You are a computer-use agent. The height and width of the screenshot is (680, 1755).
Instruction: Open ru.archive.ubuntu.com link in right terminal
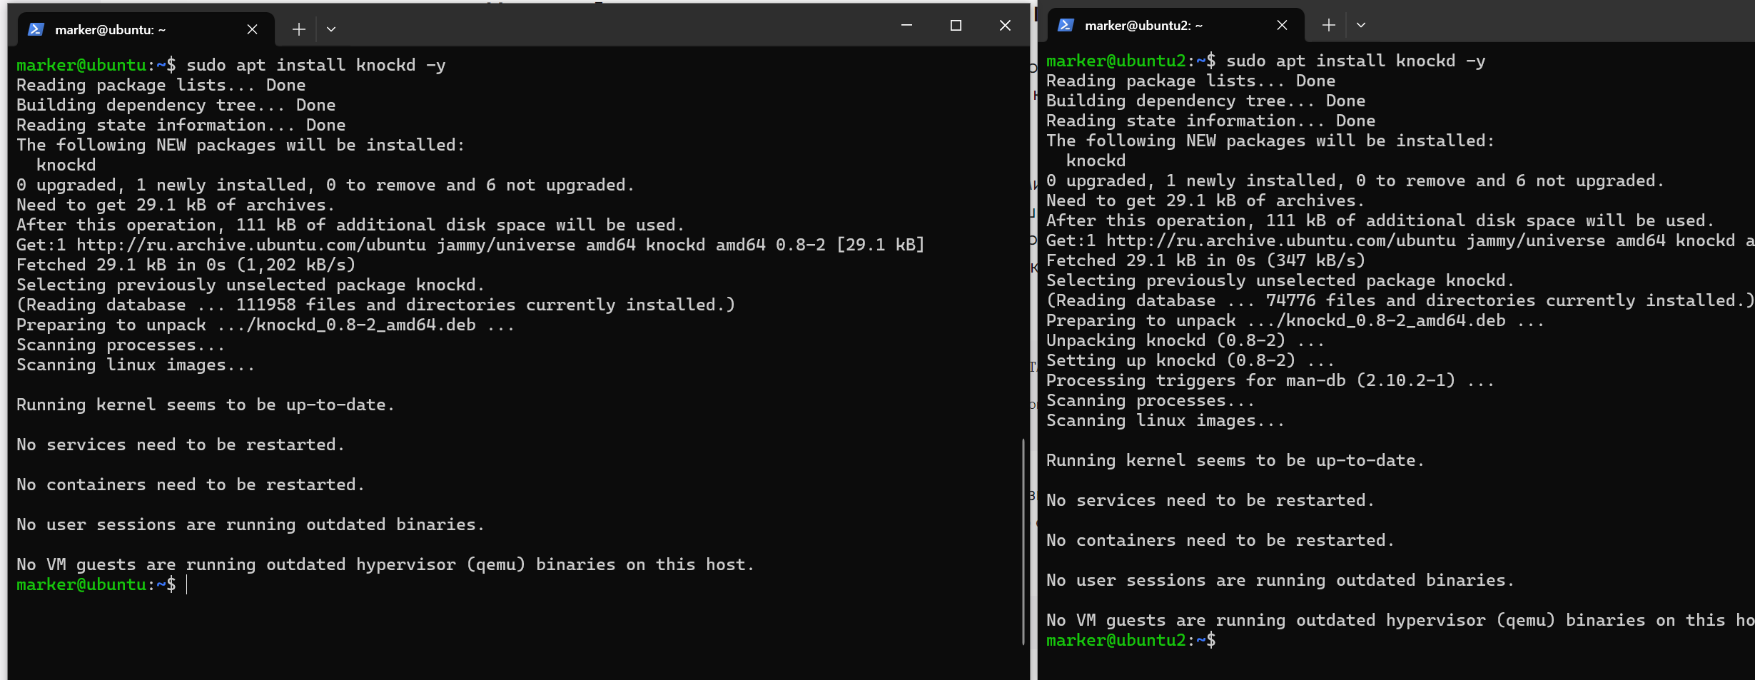1280,240
